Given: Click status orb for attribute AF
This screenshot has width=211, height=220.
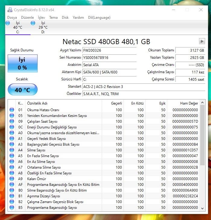Looking at the screenshot, I should pos(12,185).
